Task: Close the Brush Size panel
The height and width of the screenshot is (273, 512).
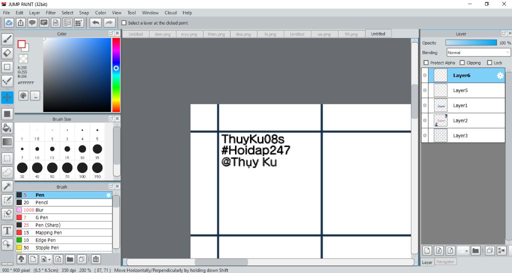Action: (117, 119)
